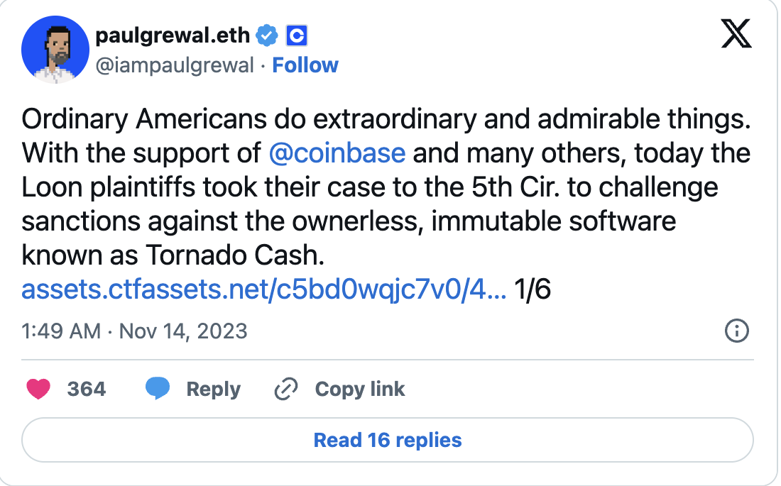Click the 1/6 thread indicator text

tap(532, 289)
